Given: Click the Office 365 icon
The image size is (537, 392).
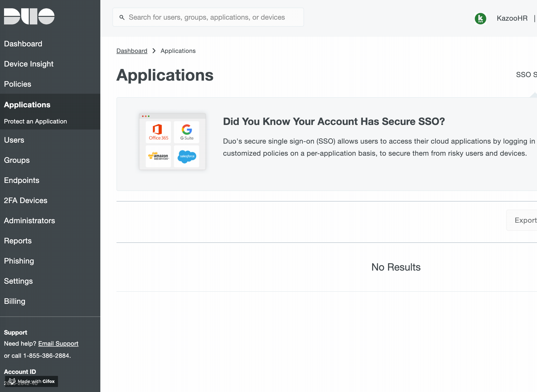Looking at the screenshot, I should 158,132.
